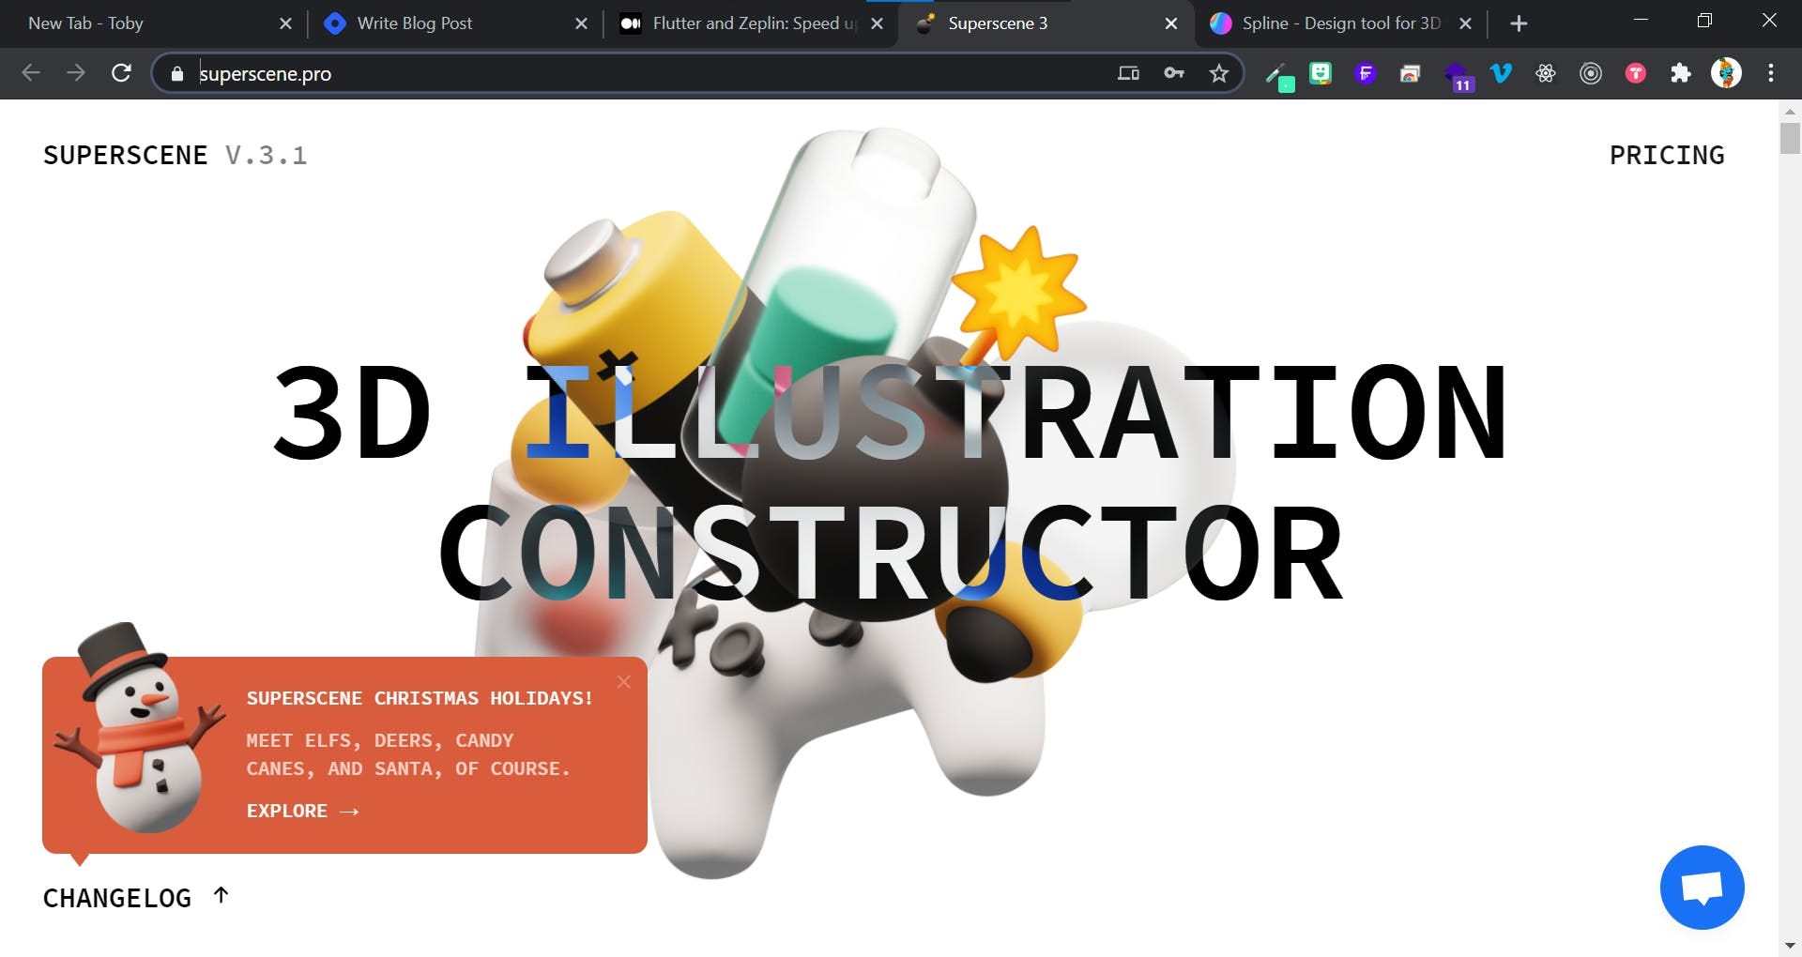The image size is (1802, 957).
Task: Click the page's vertical scrollbar thumb
Action: pos(1790,137)
